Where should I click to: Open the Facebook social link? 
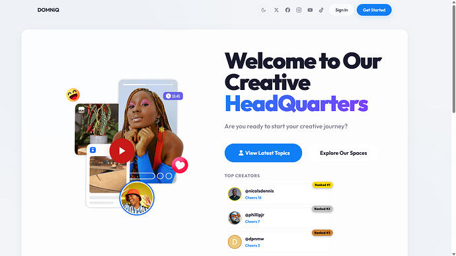287,10
